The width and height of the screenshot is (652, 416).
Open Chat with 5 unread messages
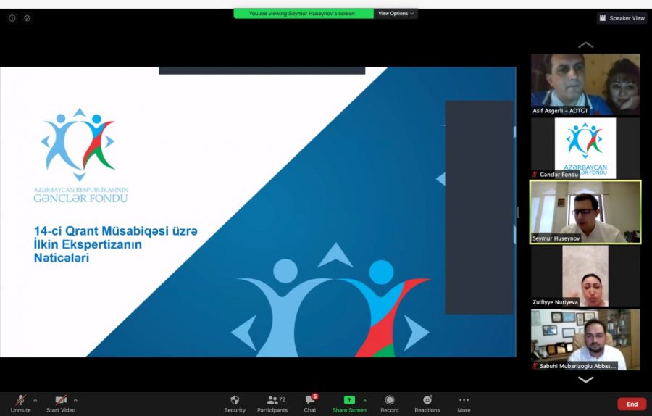[310, 404]
